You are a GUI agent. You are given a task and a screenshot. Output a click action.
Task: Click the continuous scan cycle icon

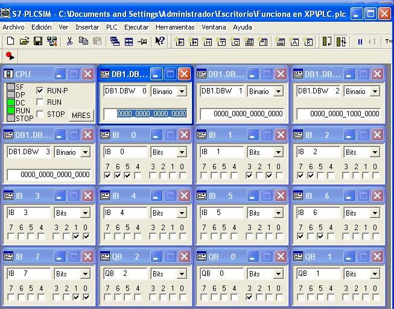[341, 42]
